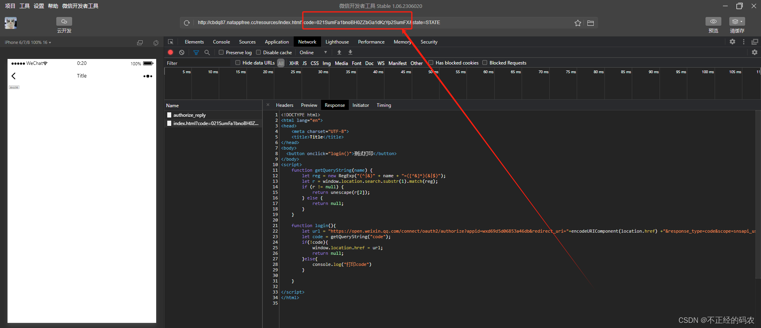This screenshot has height=328, width=761.
Task: Open the 帮助 menu
Action: (53, 6)
